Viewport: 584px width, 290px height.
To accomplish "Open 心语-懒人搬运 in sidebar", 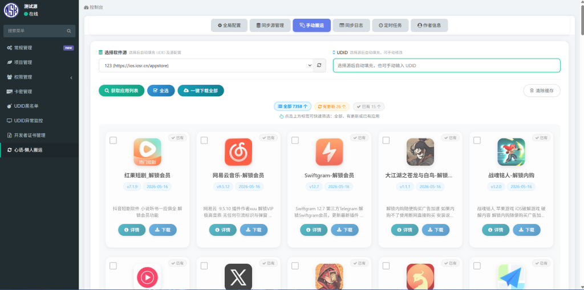I will (39, 150).
